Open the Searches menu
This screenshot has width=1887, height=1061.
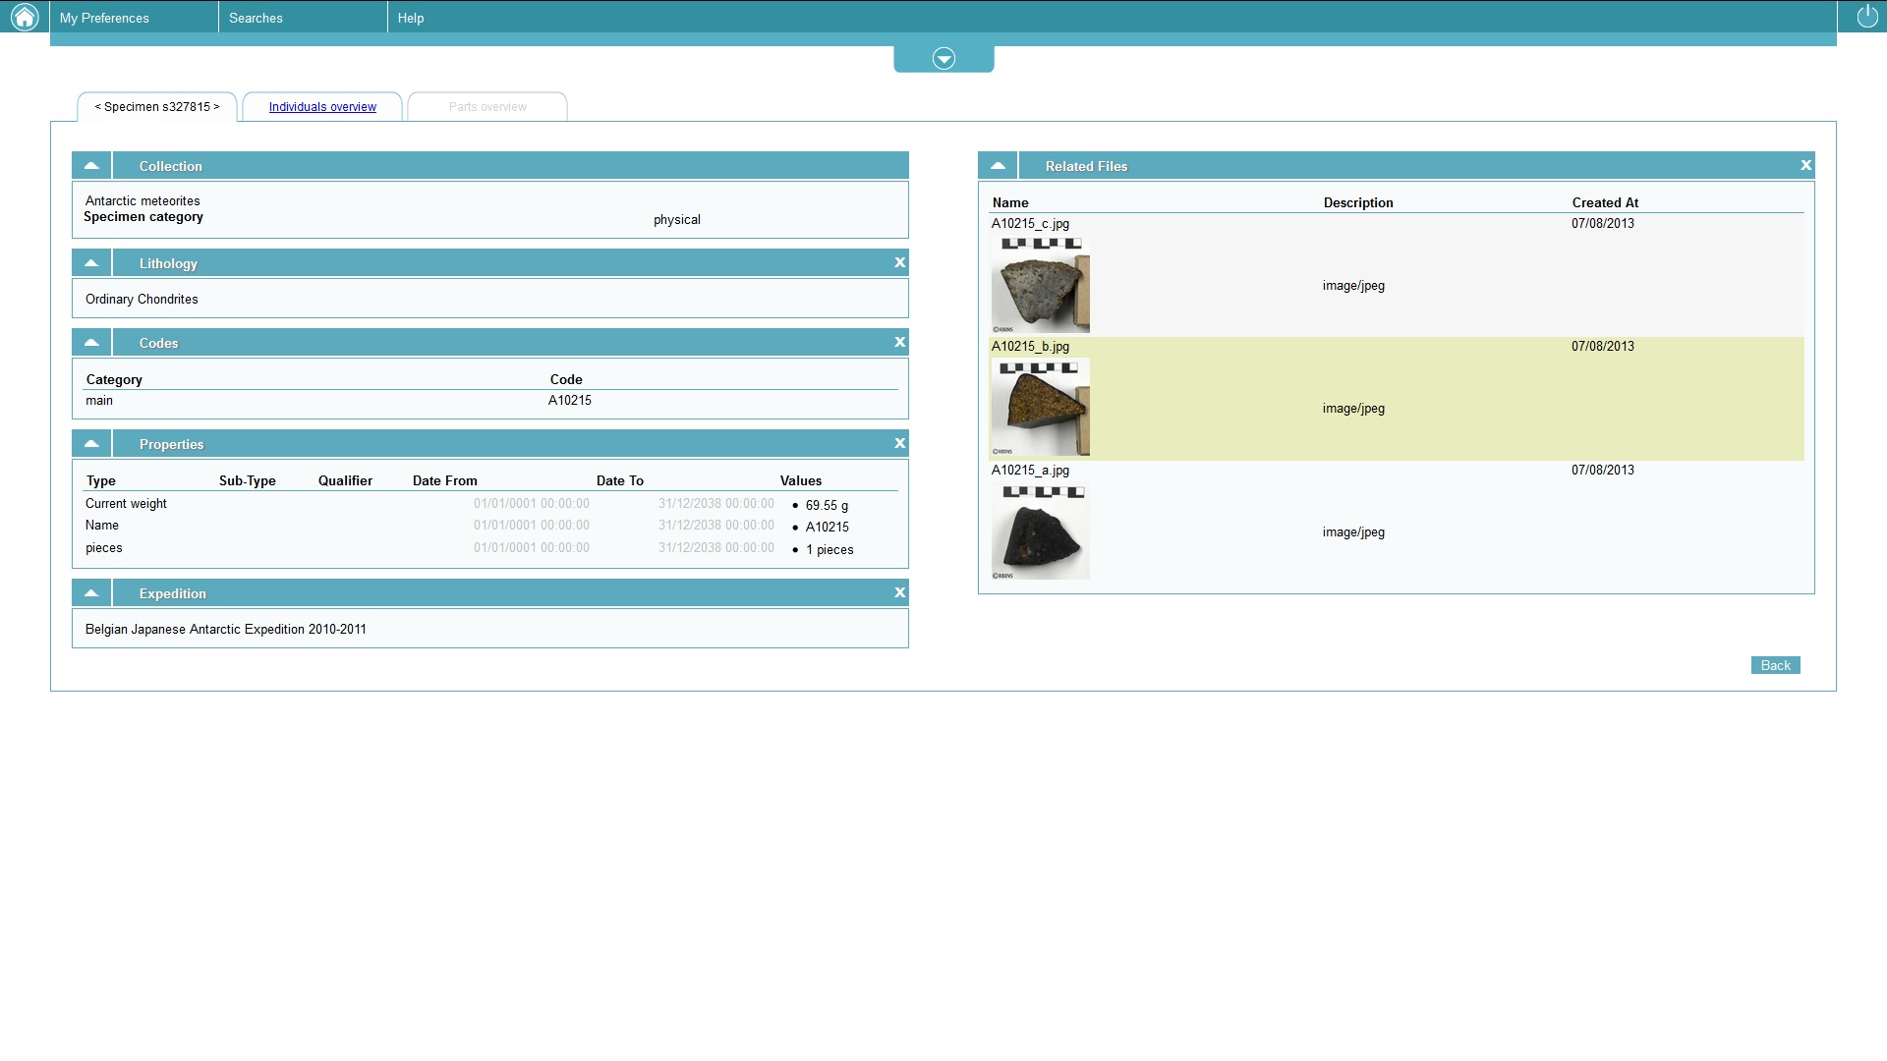pos(256,18)
